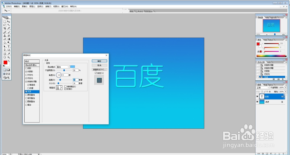Open the 图像(I) menu
Viewport: 290px width, 155px height.
tap(25, 6)
